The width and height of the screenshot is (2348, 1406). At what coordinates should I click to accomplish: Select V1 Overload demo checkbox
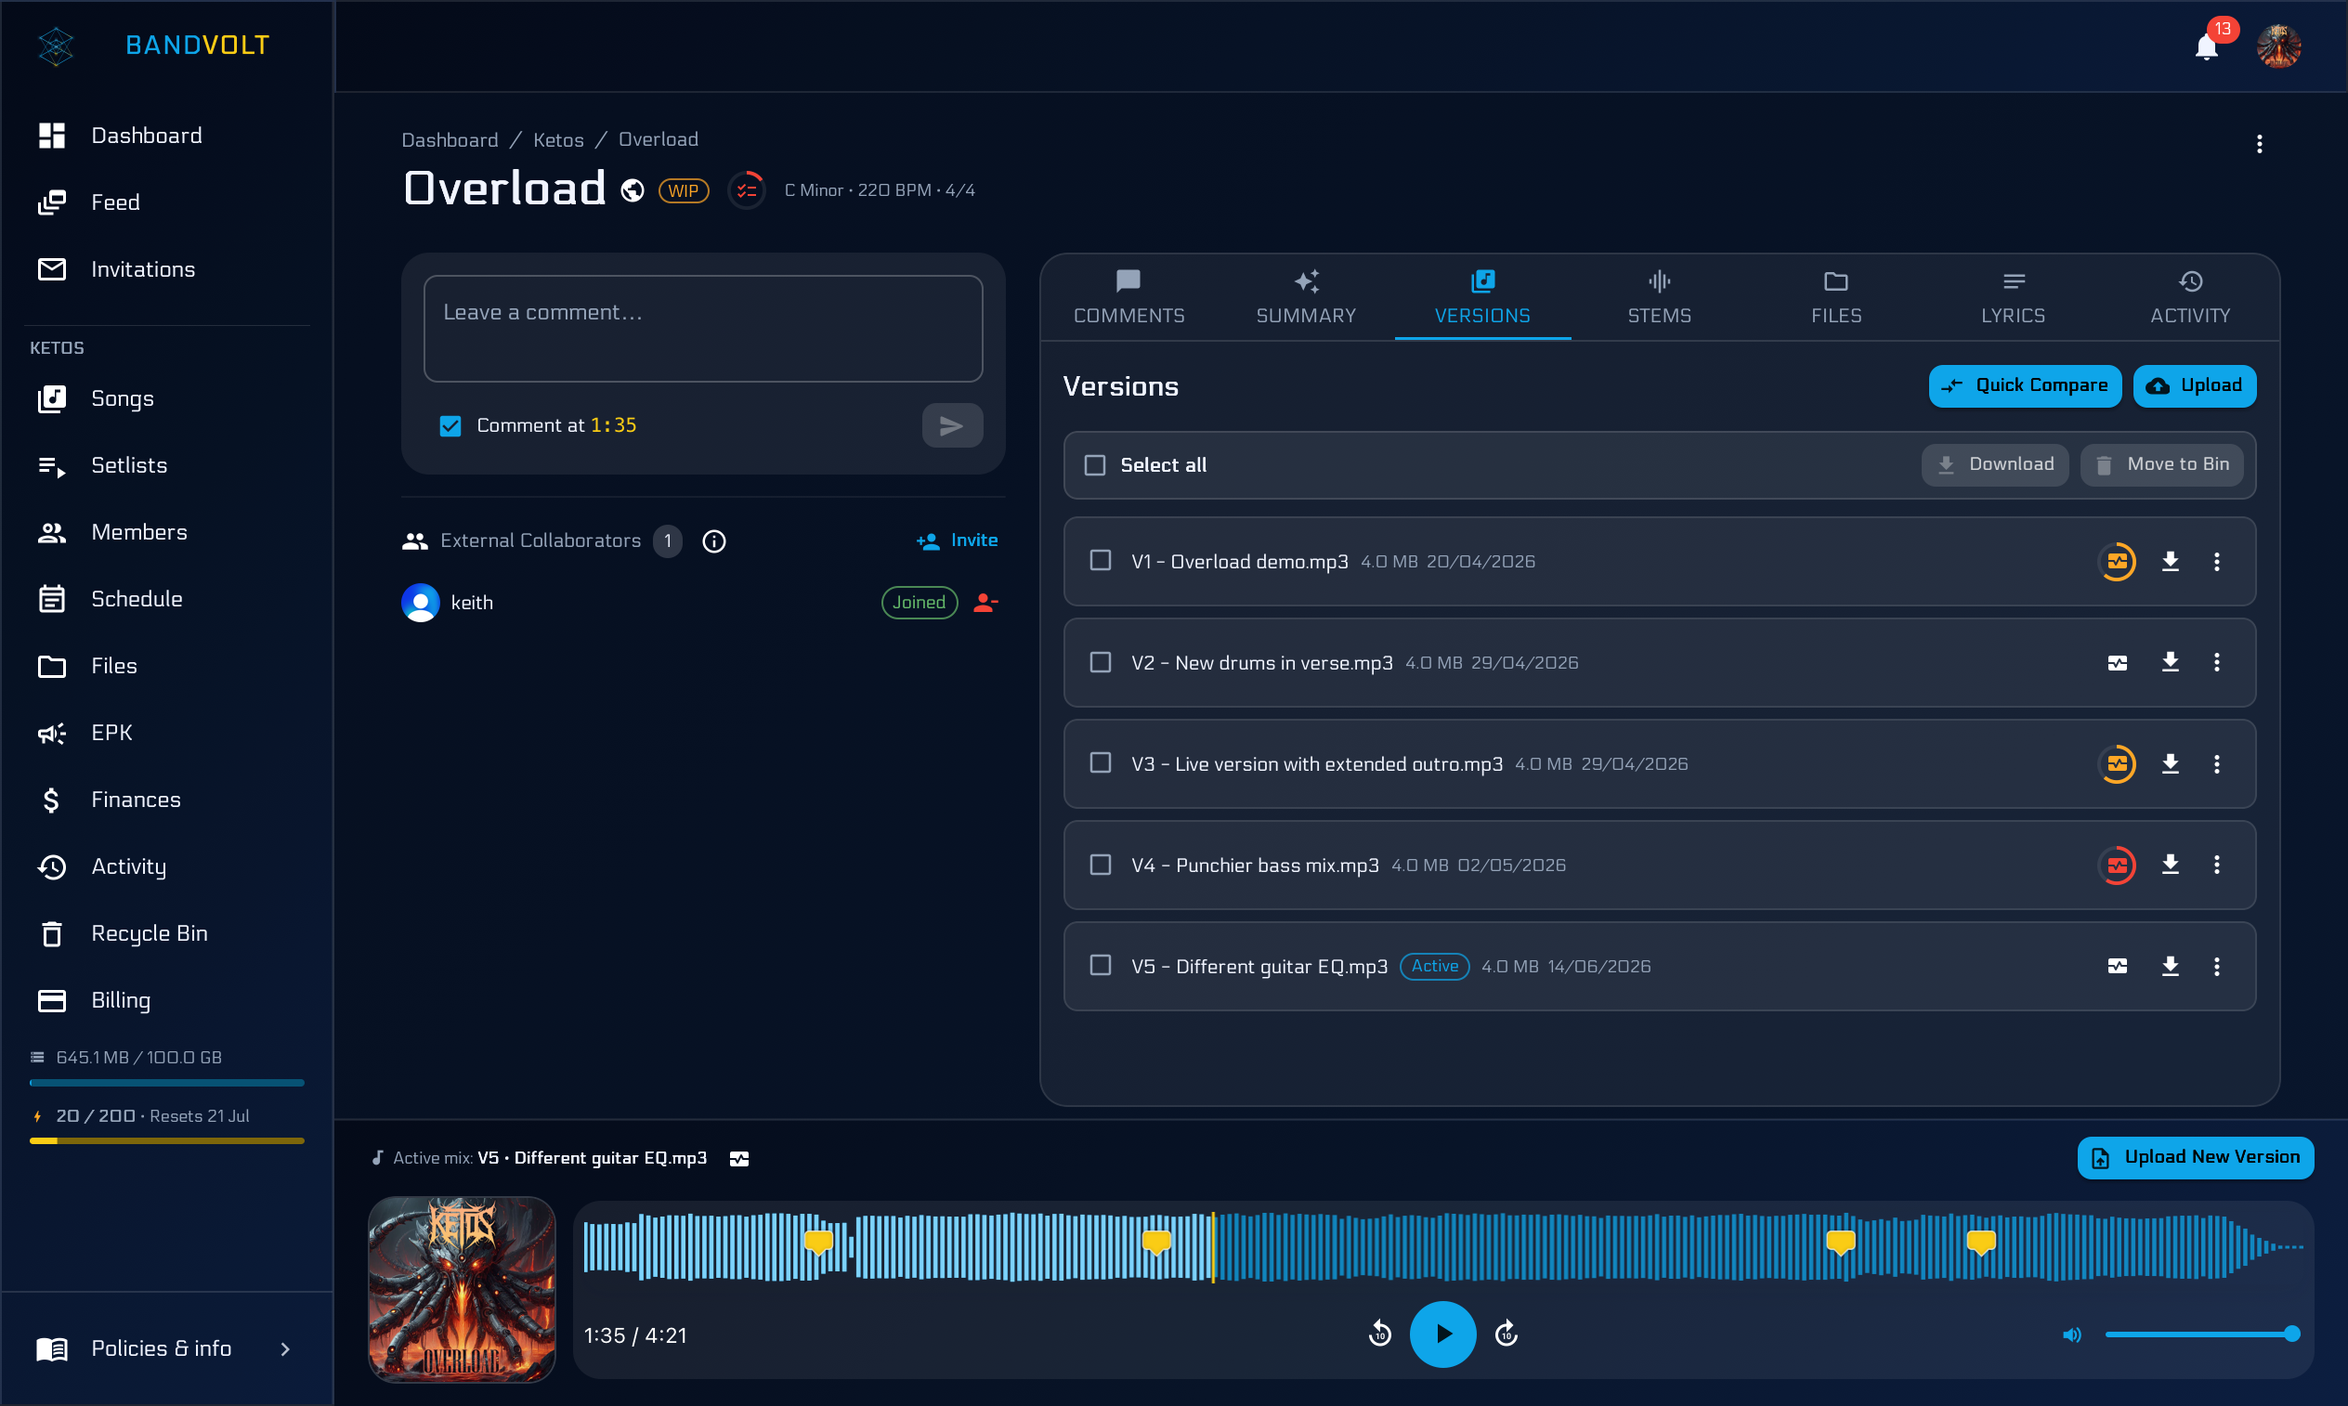pyautogui.click(x=1100, y=561)
